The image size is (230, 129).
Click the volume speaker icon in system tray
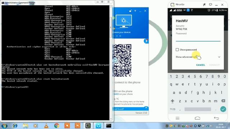[211, 126]
